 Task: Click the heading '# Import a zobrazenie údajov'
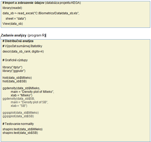click(x=23, y=3)
